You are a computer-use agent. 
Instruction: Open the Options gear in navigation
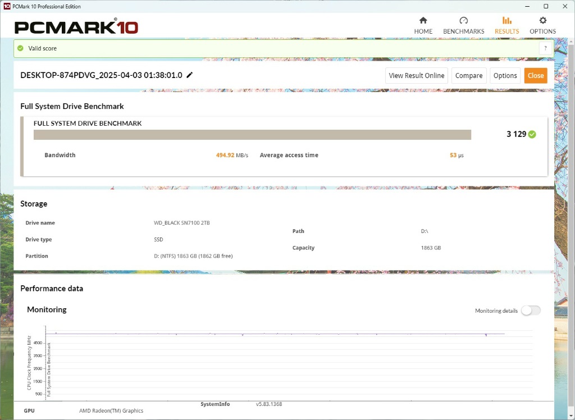[x=543, y=26]
